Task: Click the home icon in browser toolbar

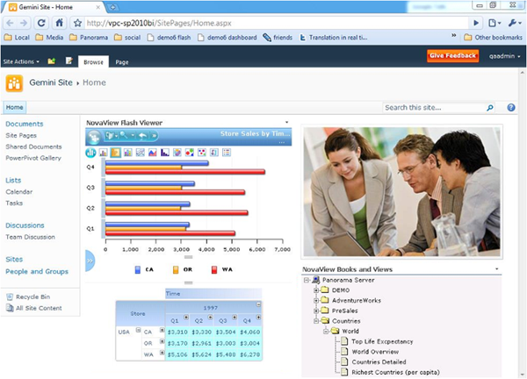Action: coord(59,23)
